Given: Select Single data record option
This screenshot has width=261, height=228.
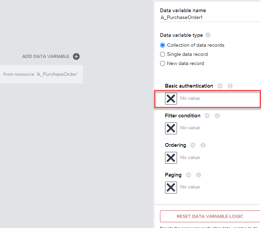Looking at the screenshot, I should (163, 54).
